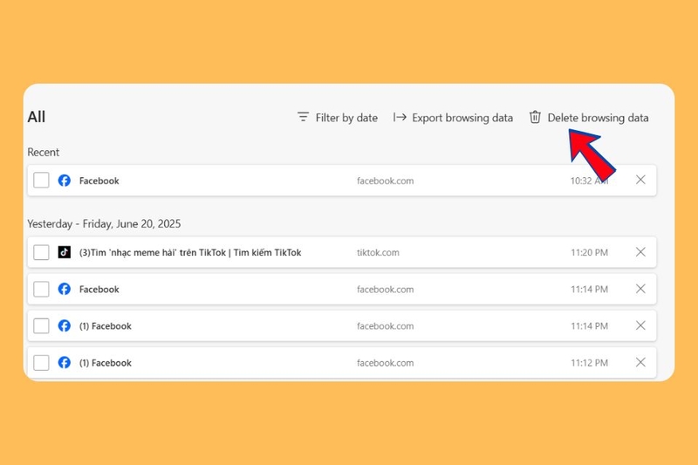Click the tiktok.com domain text
This screenshot has height=465, width=698.
[x=378, y=252]
